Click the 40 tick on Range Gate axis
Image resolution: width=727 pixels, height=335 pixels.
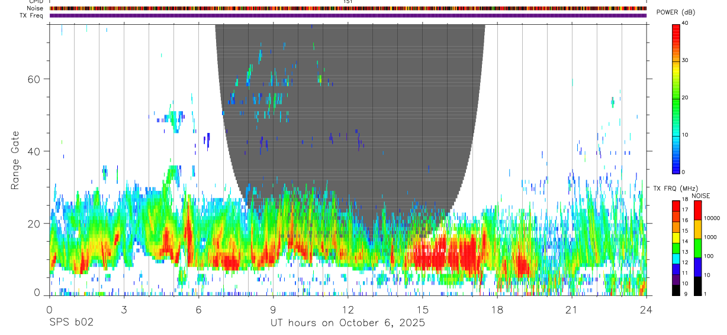tap(33, 151)
